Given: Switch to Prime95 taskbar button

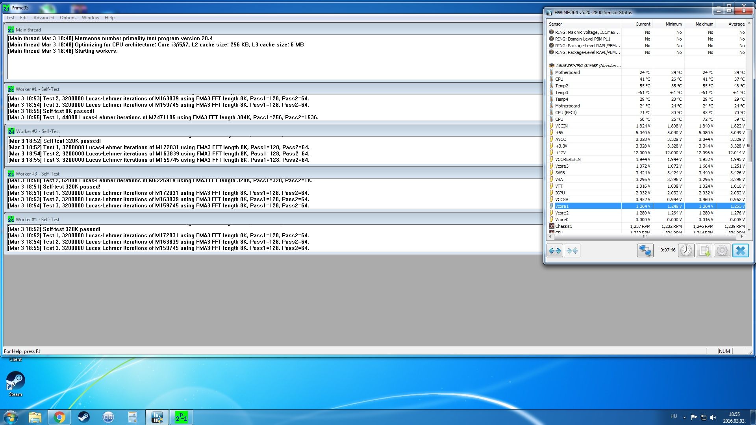Looking at the screenshot, I should 181,417.
